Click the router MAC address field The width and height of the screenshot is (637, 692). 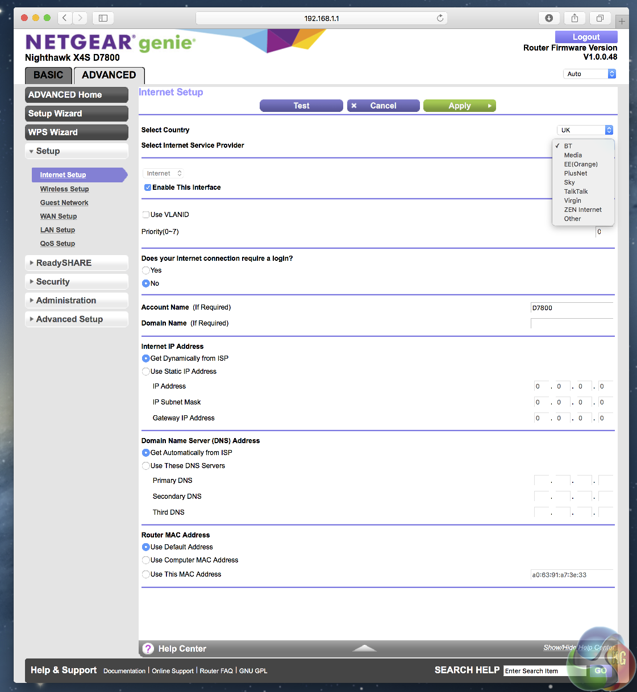[x=572, y=575]
